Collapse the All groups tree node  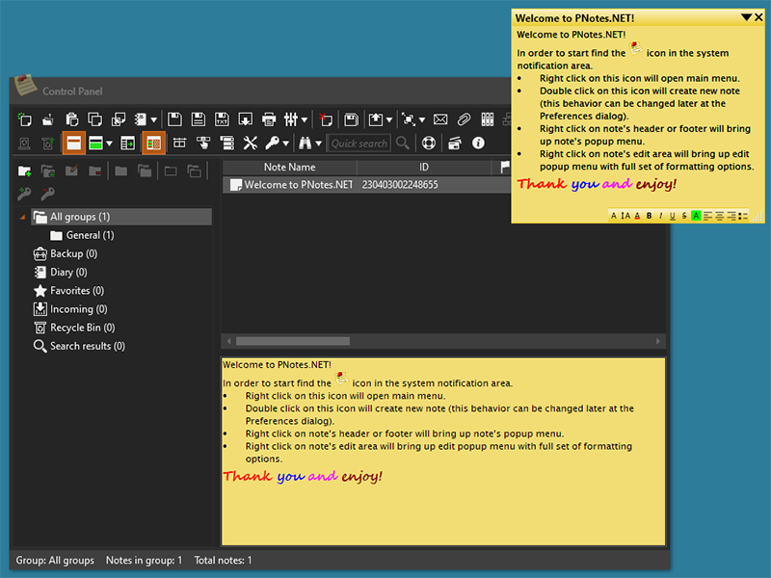tap(23, 218)
